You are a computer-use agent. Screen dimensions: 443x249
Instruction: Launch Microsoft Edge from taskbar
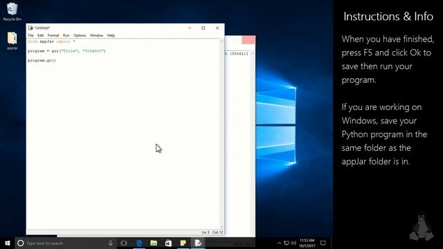(x=139, y=243)
